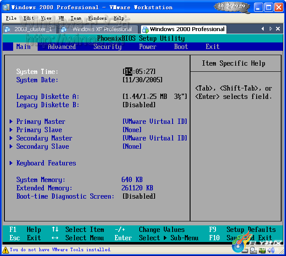This screenshot has width=286, height=256.
Task: Close the current VM tab with X
Action: [278, 29]
